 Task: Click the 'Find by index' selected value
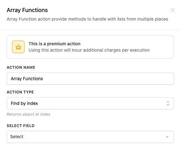24,103
